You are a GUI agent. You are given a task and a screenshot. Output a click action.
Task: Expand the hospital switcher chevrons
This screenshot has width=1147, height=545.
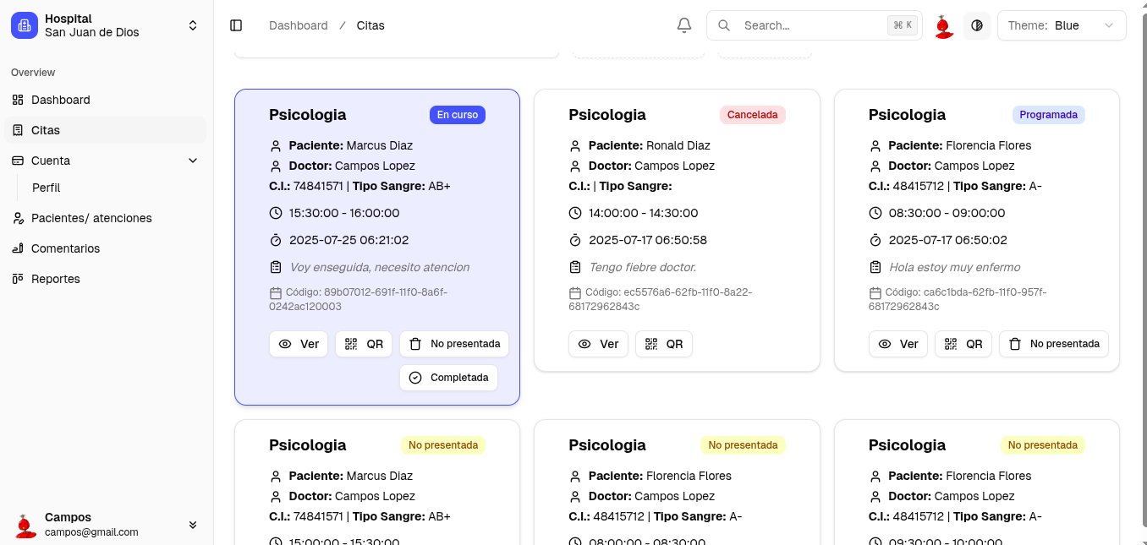193,25
